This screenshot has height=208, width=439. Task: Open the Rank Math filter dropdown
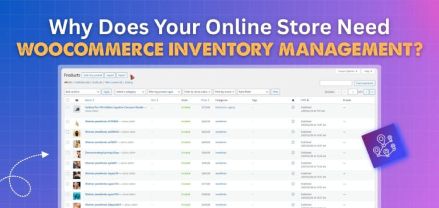point(253,92)
